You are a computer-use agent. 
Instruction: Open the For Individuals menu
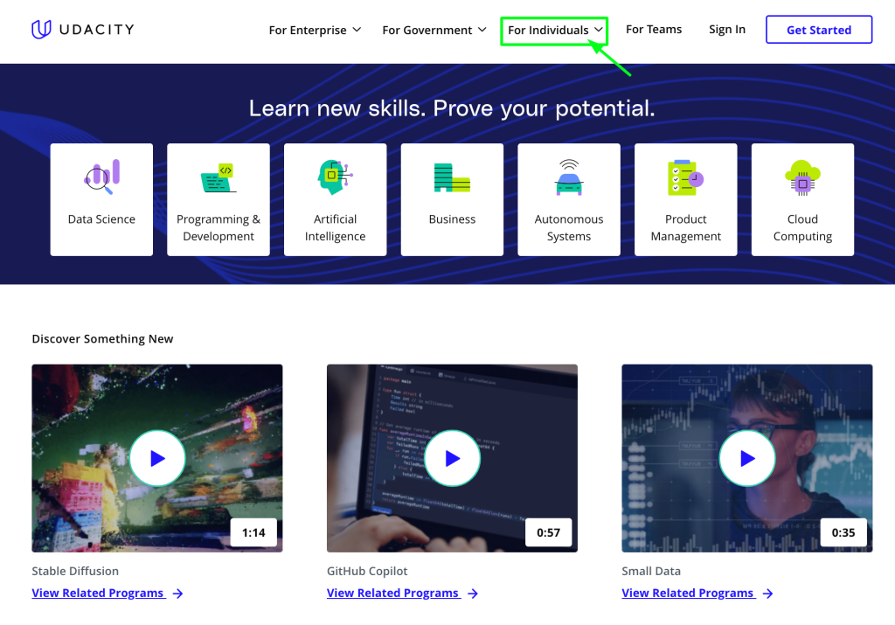pyautogui.click(x=554, y=30)
